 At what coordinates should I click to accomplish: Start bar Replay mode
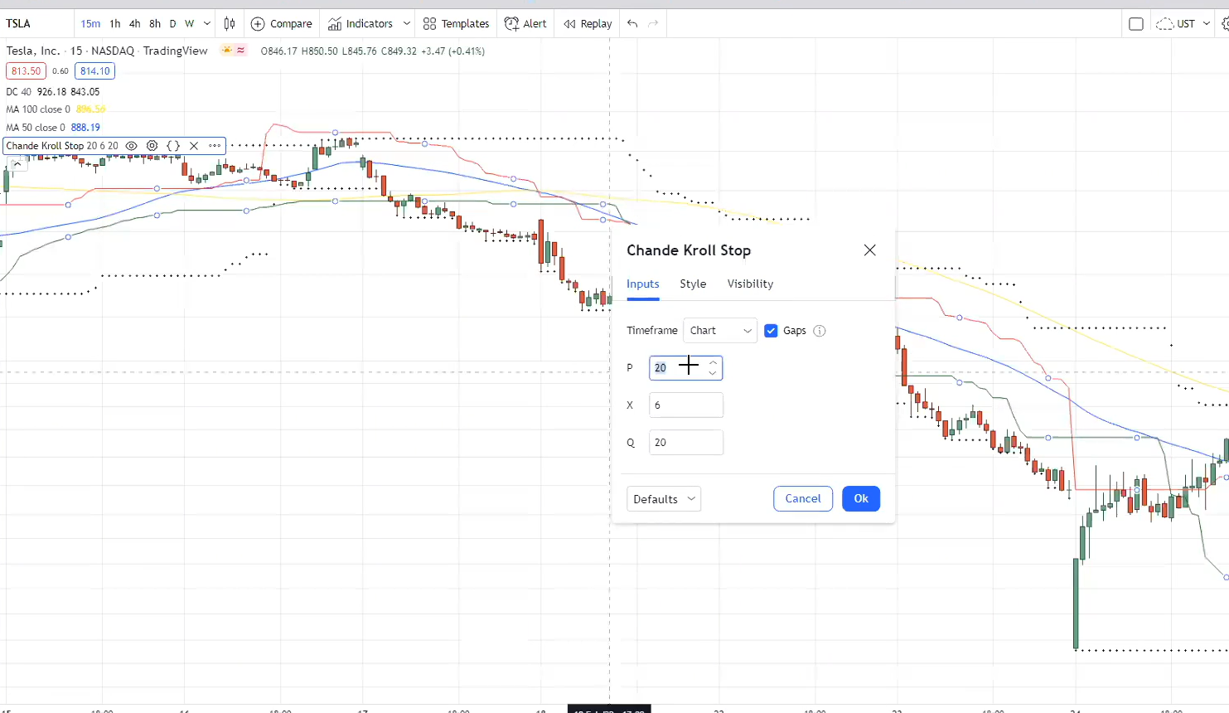[x=588, y=23]
